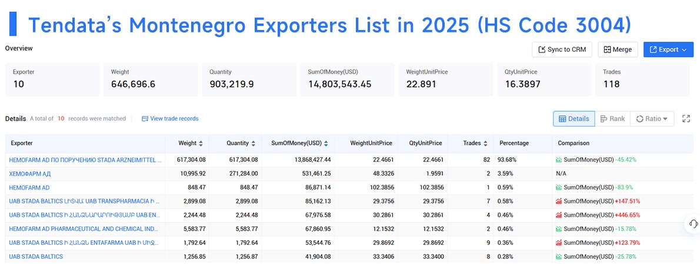Image resolution: width=700 pixels, height=272 pixels.
Task: Switch to the Rank view tab
Action: click(x=612, y=119)
